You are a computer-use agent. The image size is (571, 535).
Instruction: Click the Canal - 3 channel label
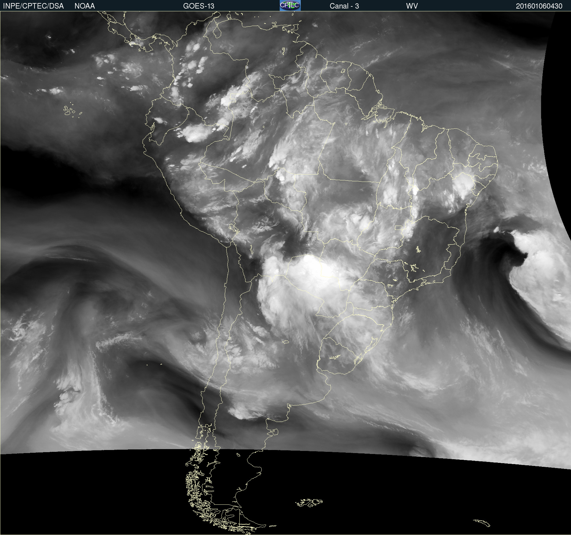(x=344, y=6)
